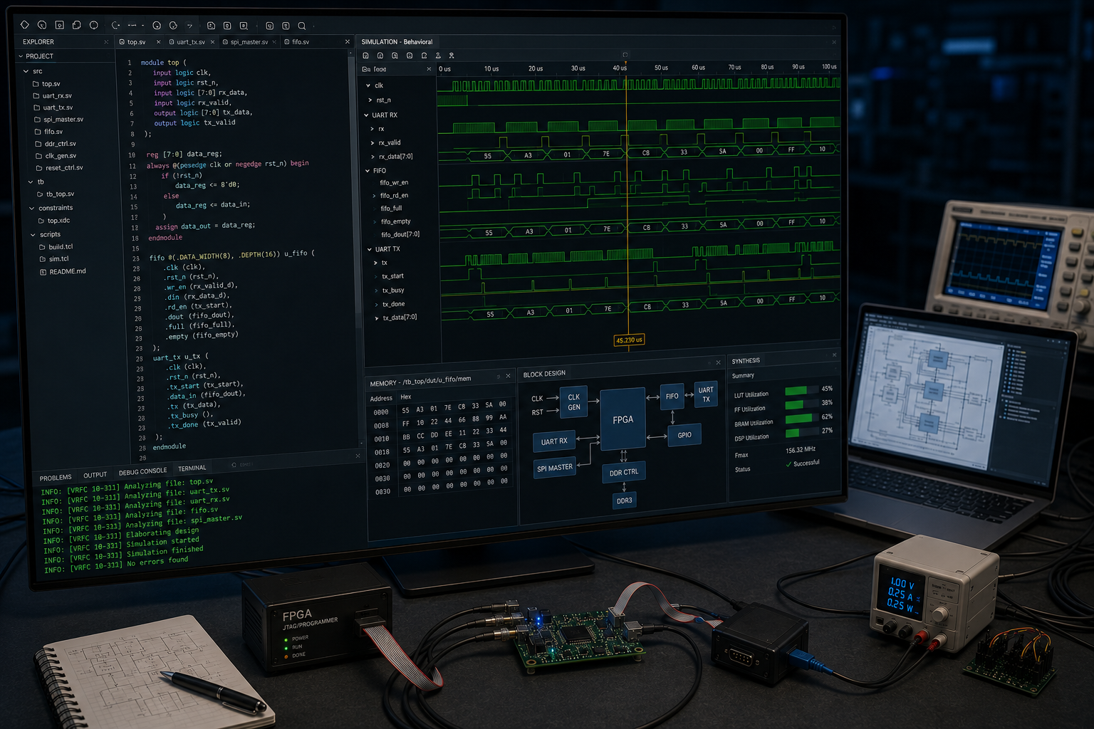1094x729 pixels.
Task: Collapse the src folder
Action: (x=26, y=71)
